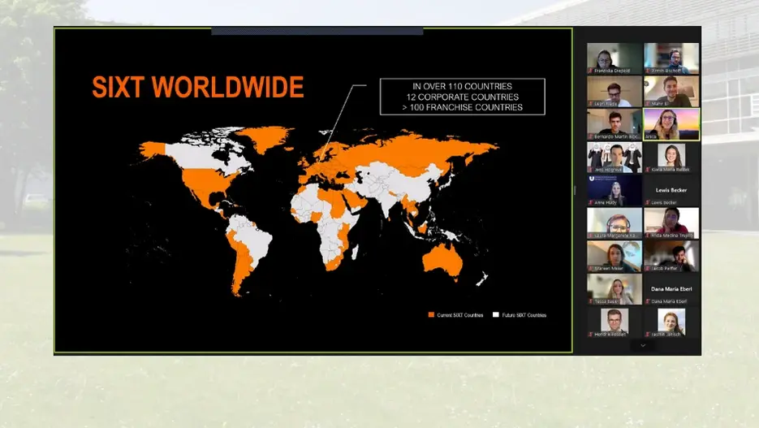Click the large 'Lewis Becker' name placeholder
Screen dimensions: 759x428
671,190
